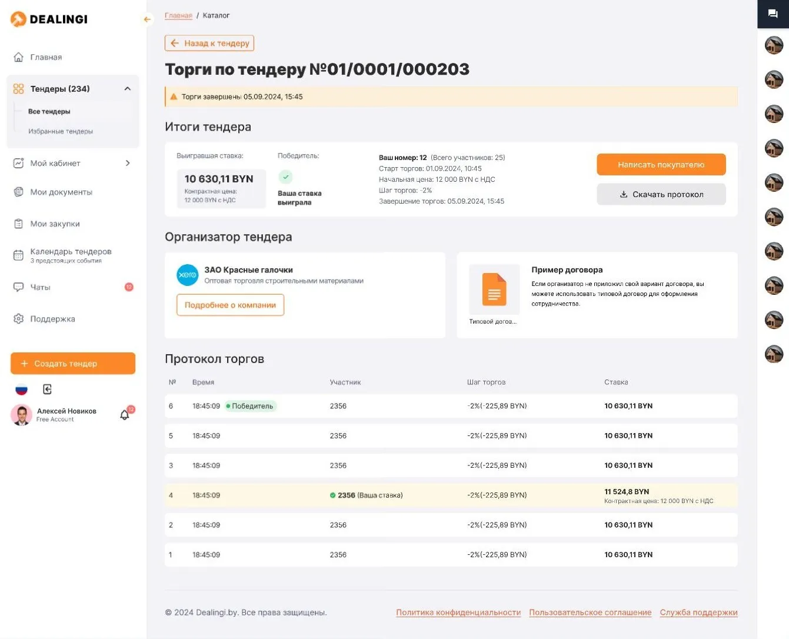Open Все тендеры in the sidebar

click(x=49, y=111)
